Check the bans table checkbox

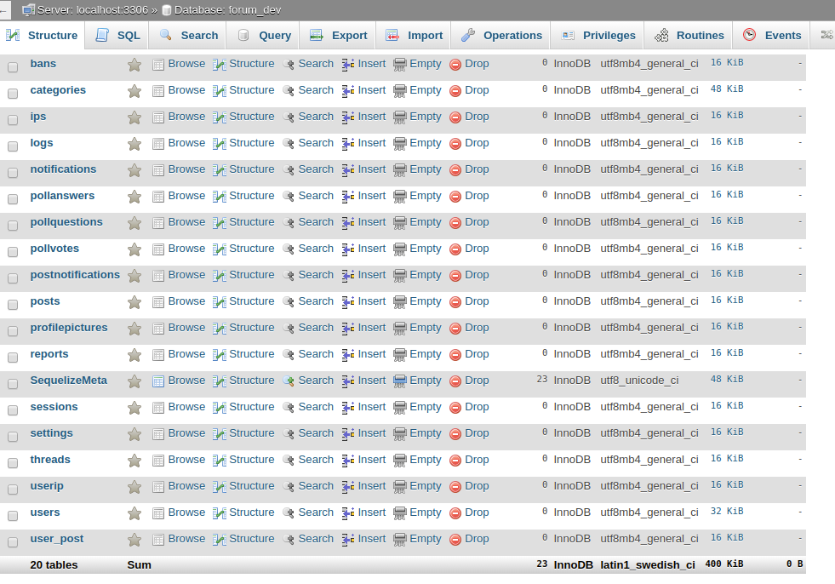[x=13, y=67]
